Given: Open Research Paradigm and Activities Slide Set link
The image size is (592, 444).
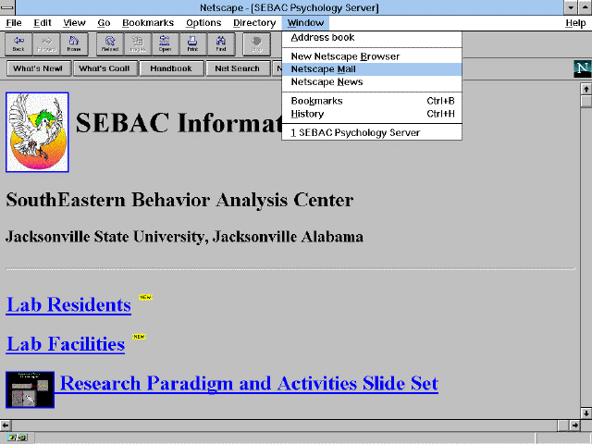Looking at the screenshot, I should coord(249,383).
